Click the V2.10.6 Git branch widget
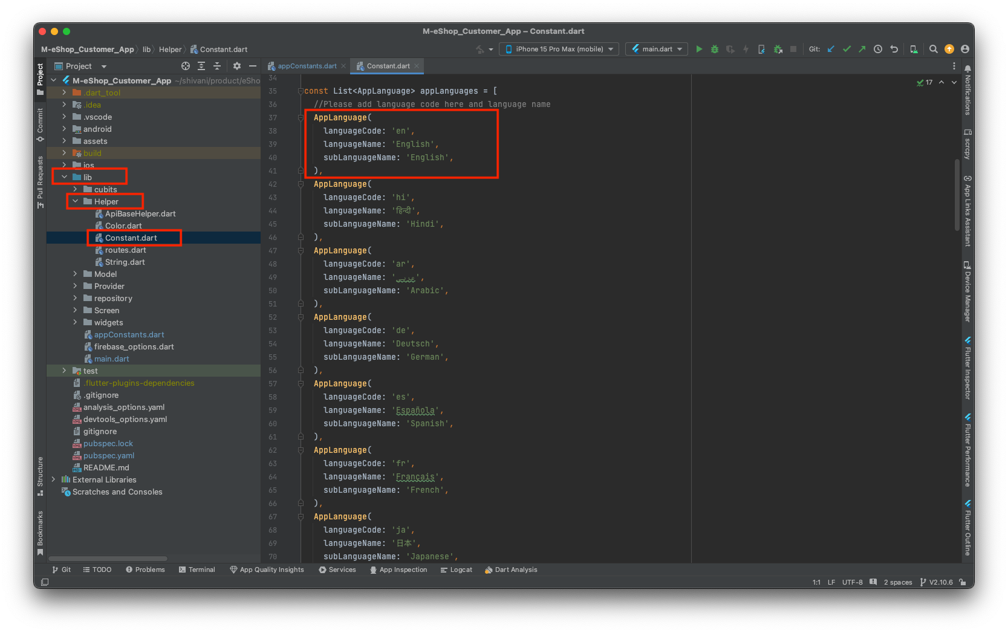The height and width of the screenshot is (633, 1008). 937,582
